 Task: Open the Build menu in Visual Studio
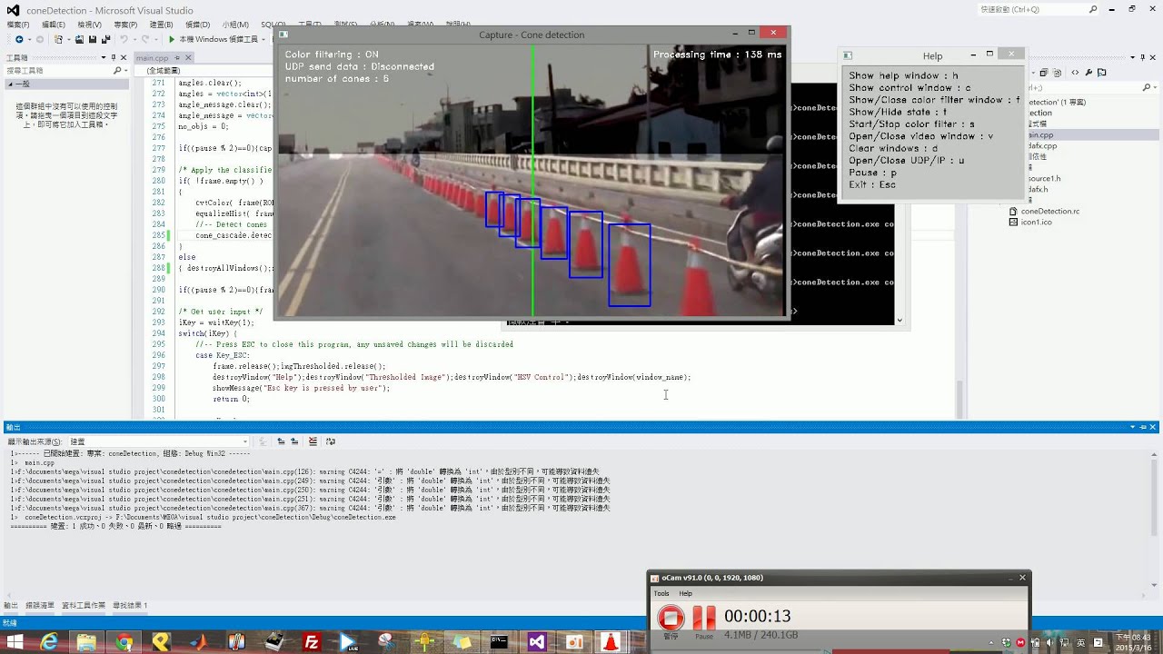coord(162,25)
